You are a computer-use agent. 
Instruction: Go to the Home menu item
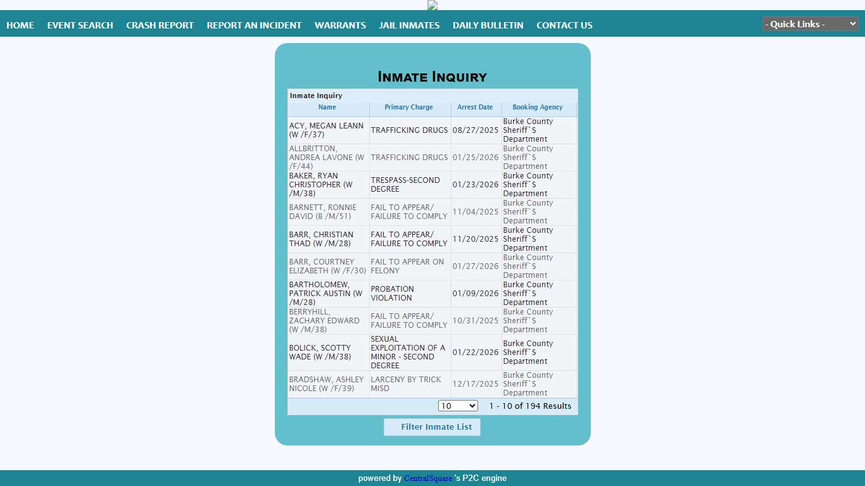20,25
